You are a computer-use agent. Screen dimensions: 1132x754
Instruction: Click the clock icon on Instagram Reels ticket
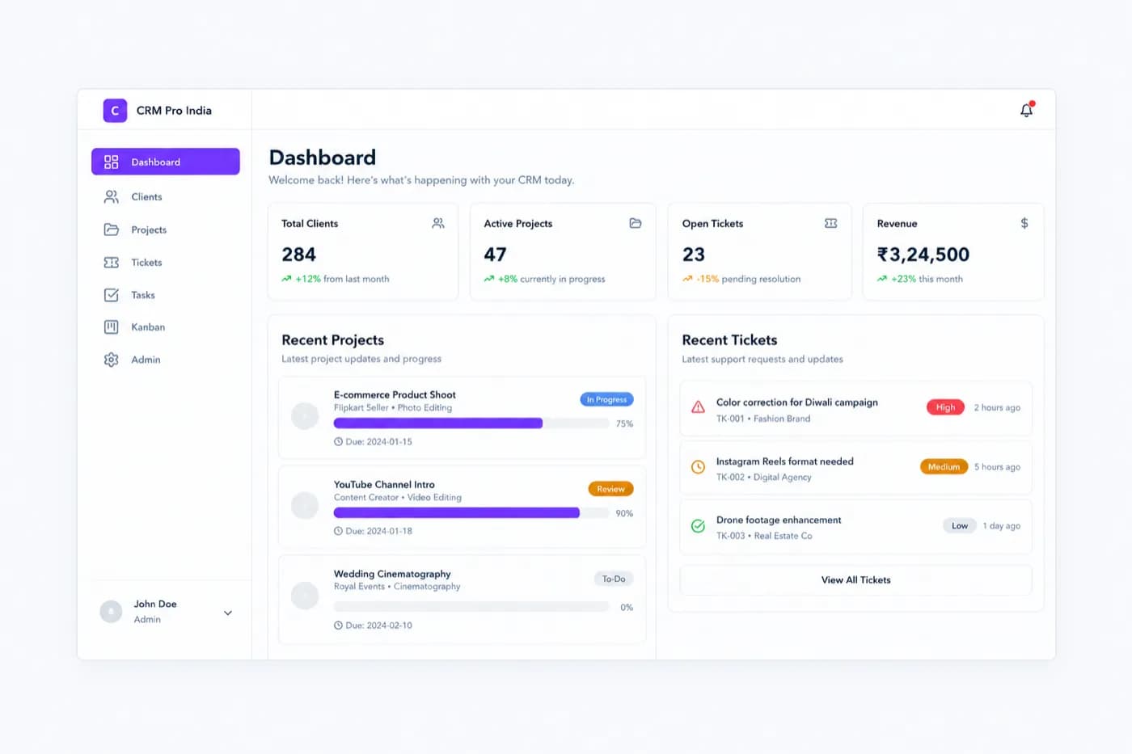tap(698, 466)
